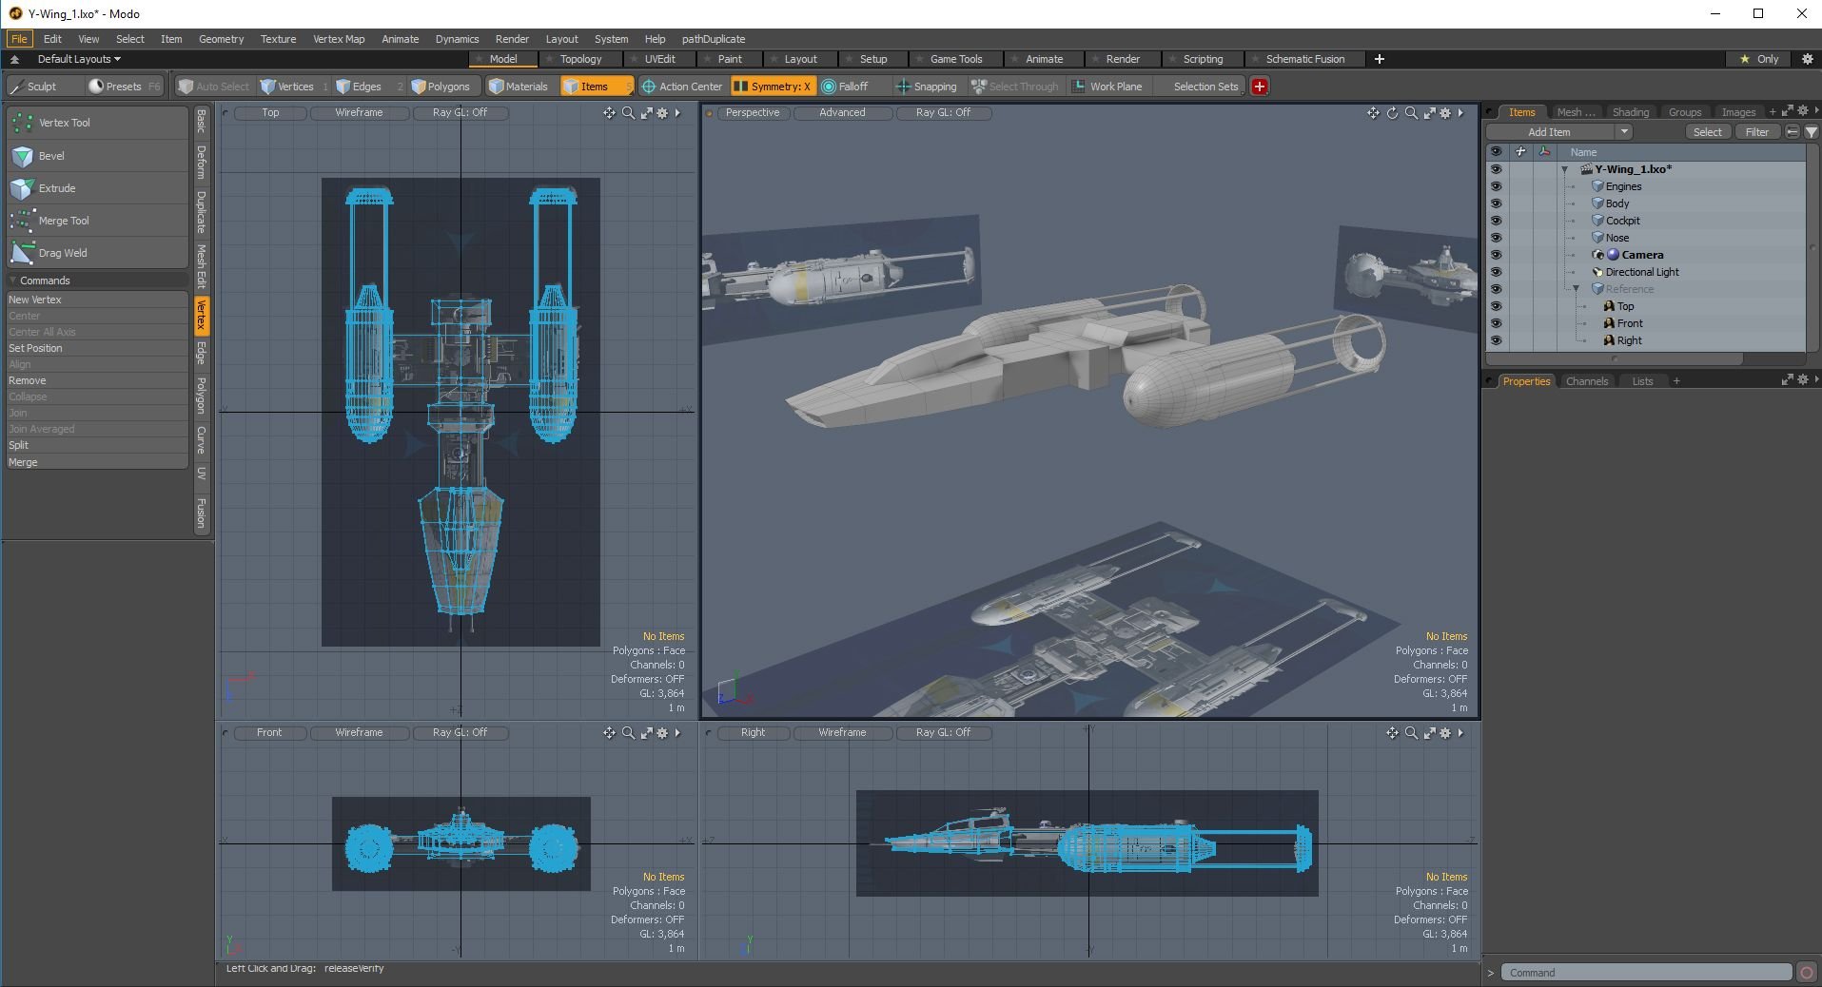Click the zoom icon in Top viewport
The width and height of the screenshot is (1822, 987).
(628, 113)
